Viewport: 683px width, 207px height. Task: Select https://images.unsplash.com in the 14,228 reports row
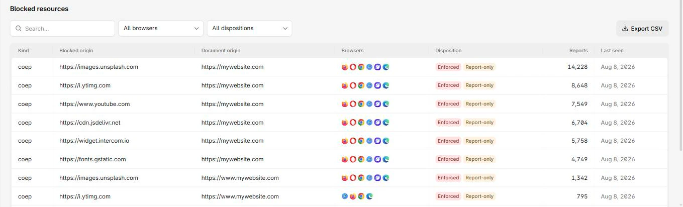click(x=99, y=67)
